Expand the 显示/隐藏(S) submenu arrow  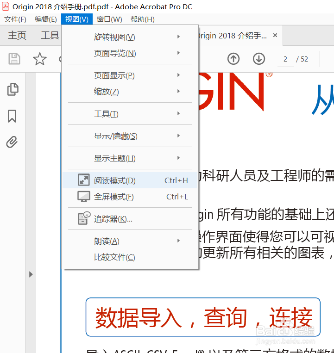[178, 136]
